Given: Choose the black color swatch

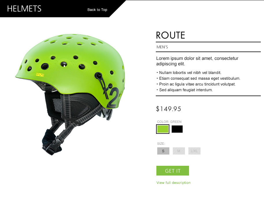Looking at the screenshot, I should [177, 129].
